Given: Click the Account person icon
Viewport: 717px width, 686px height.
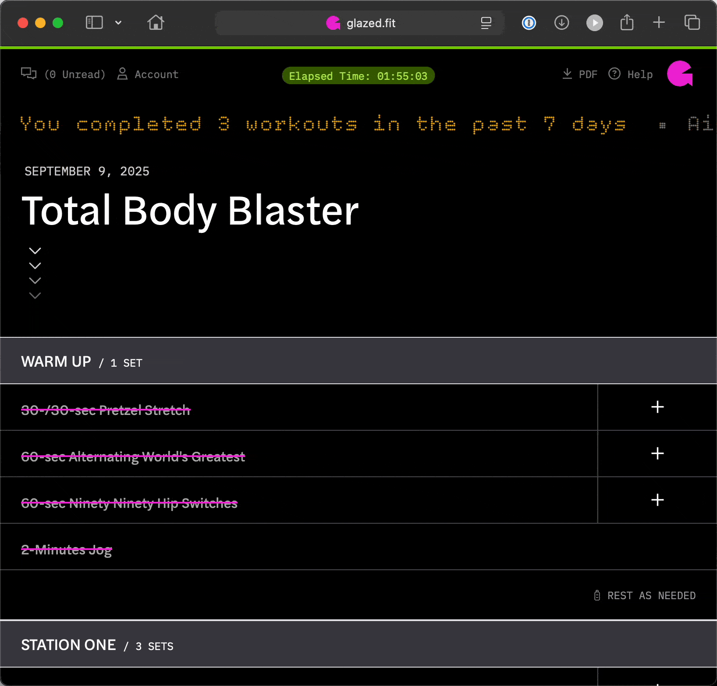Looking at the screenshot, I should [x=122, y=74].
